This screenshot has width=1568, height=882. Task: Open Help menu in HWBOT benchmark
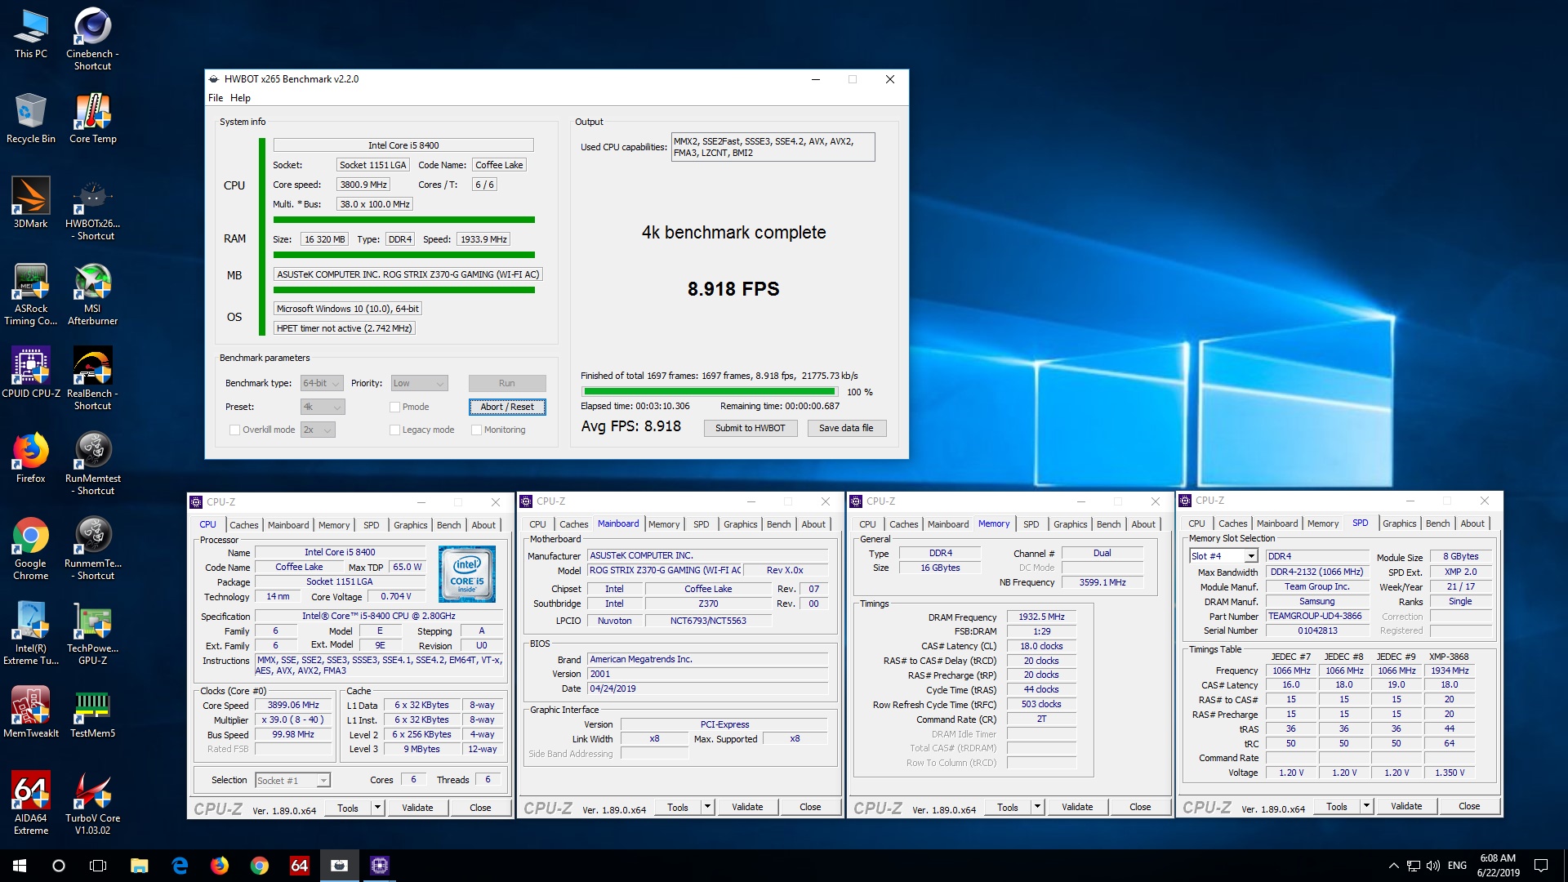240,98
